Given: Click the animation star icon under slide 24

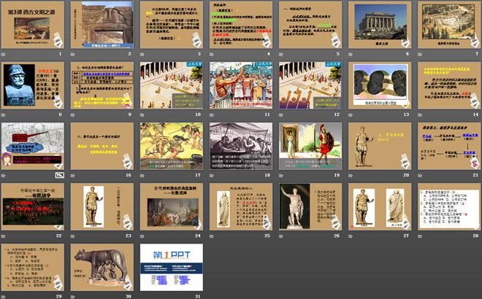Looking at the screenshot, I should (x=142, y=236).
